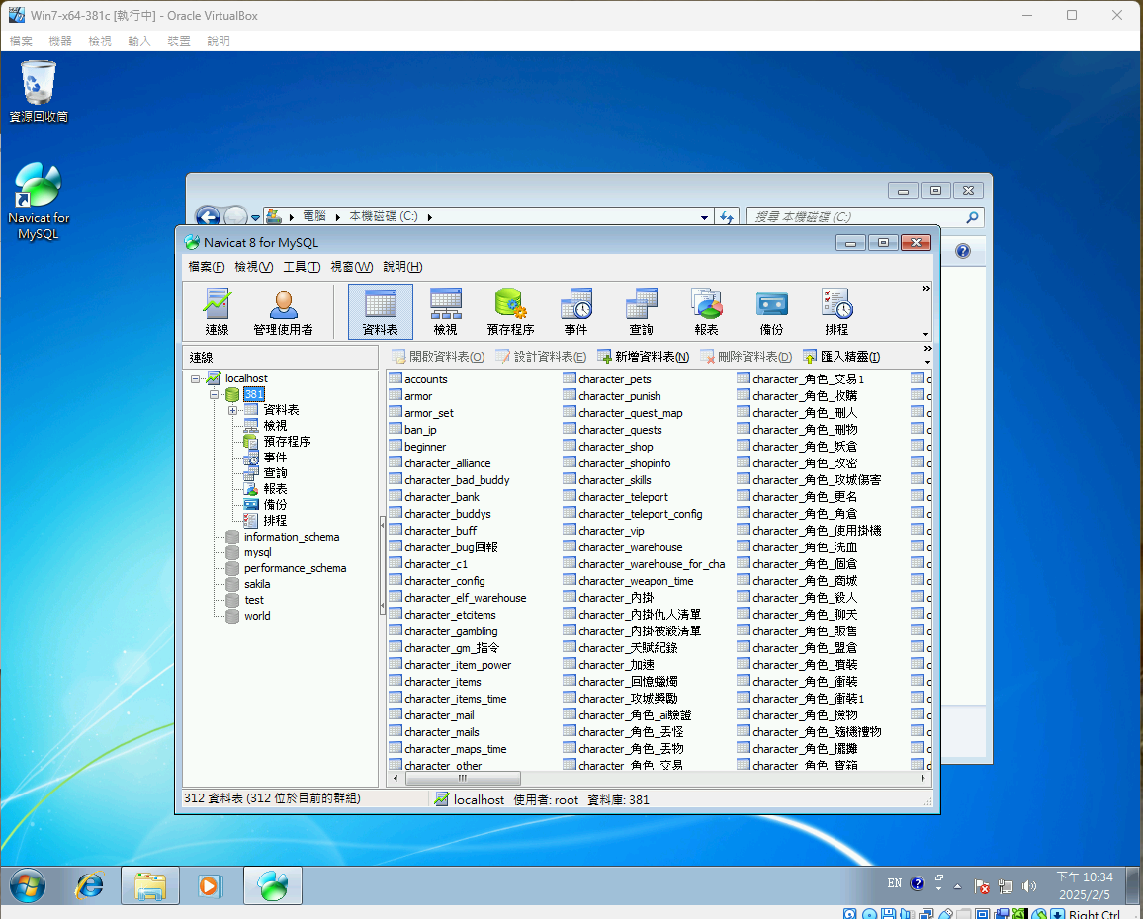Expand toolbar overflow chevron in Navicat
This screenshot has width=1143, height=919.
point(925,288)
